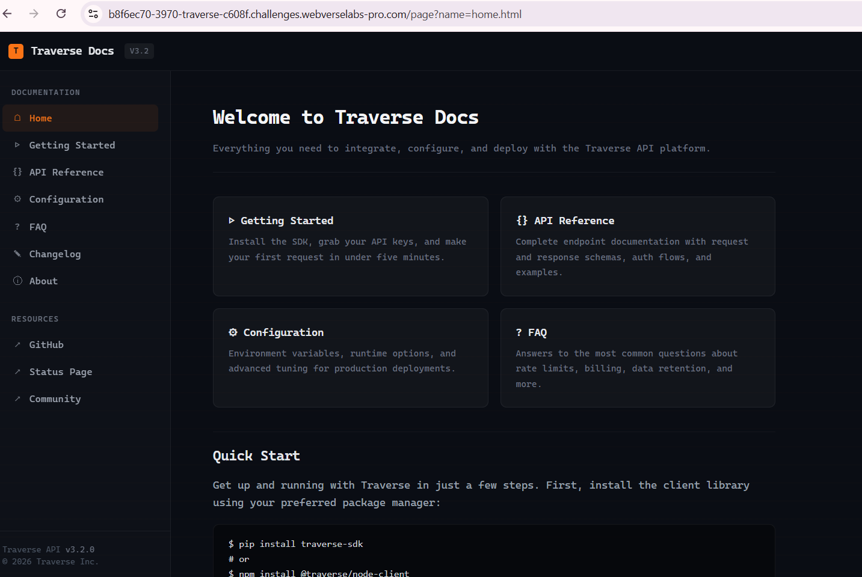Click the question mark icon beside FAQ in sidebar
Screen dimensions: 862x577
click(17, 227)
